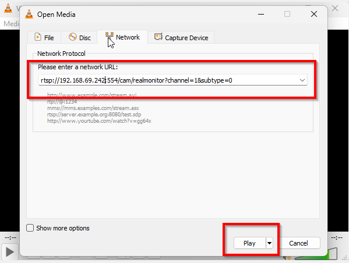Click the Capture Device tab icon
Viewport: 349px width, 263px height.
158,37
